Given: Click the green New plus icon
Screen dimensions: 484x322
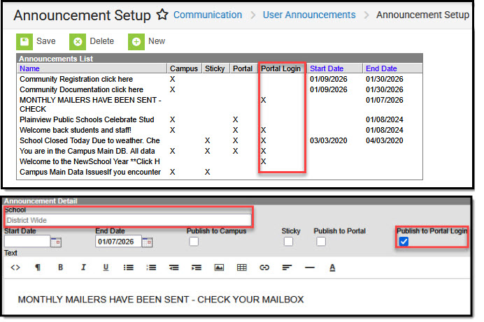Looking at the screenshot, I should (x=136, y=42).
